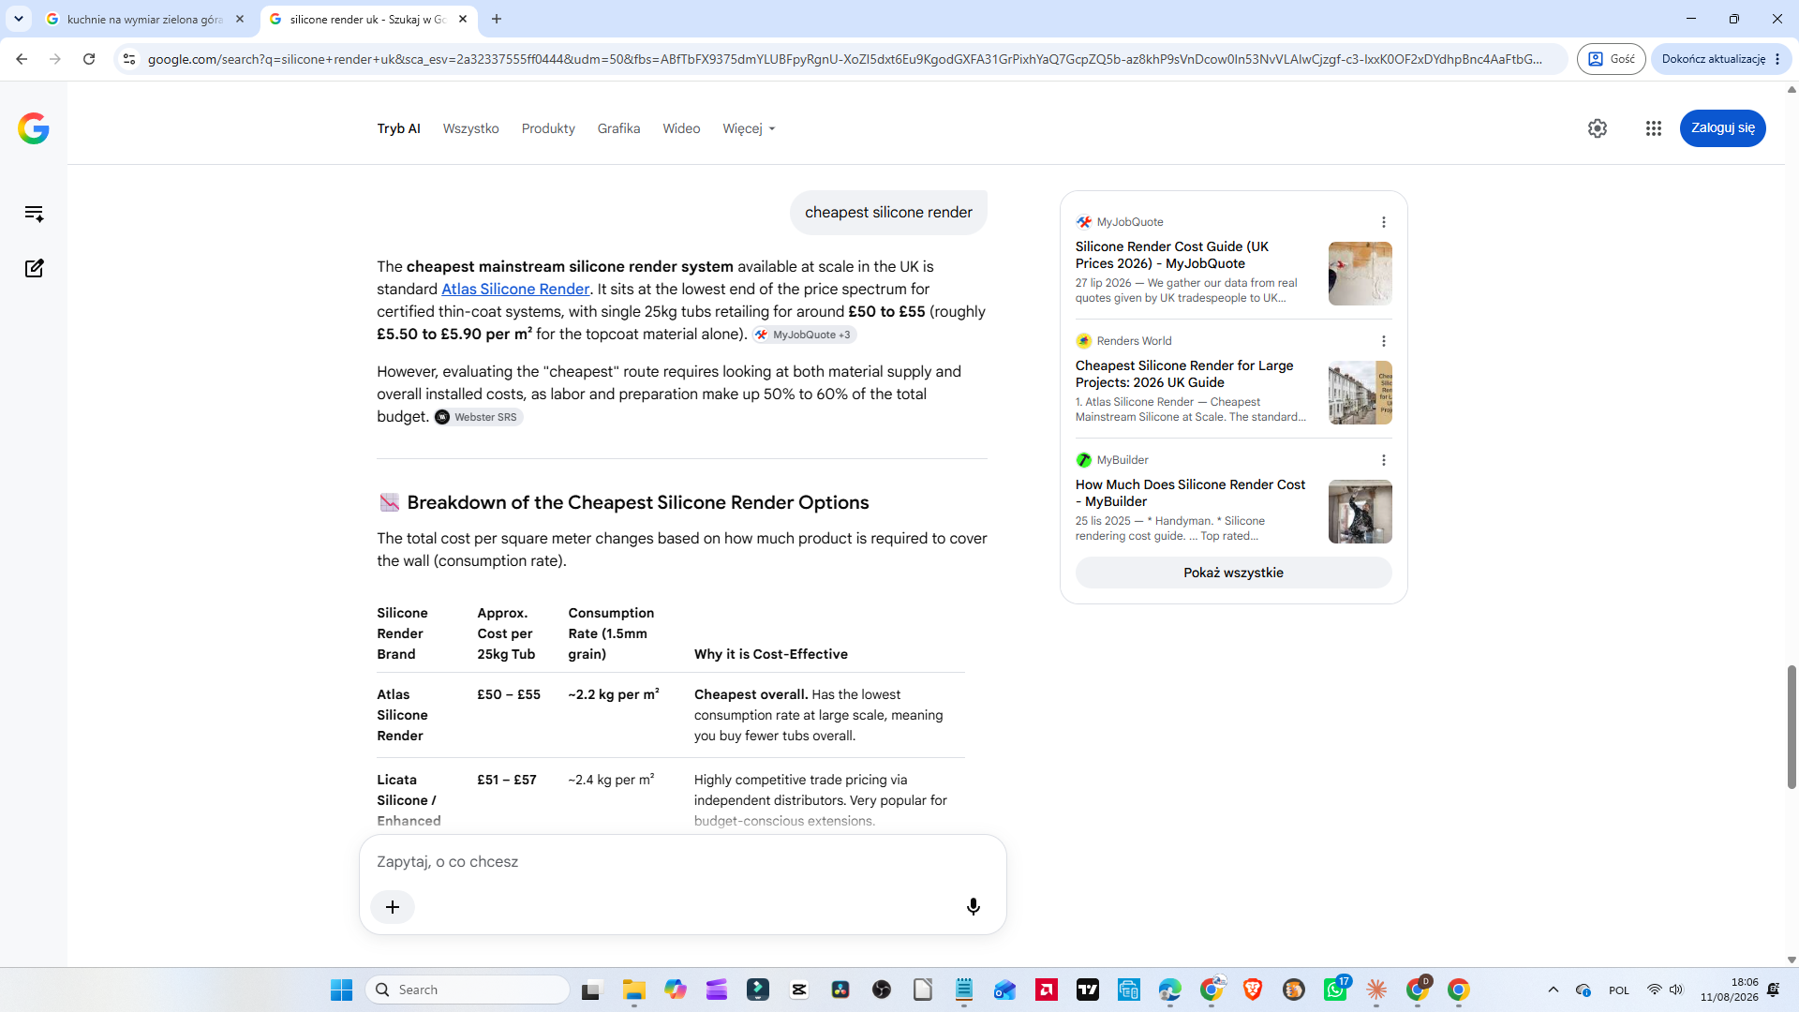
Task: Open site information icon in address bar
Action: point(129,59)
